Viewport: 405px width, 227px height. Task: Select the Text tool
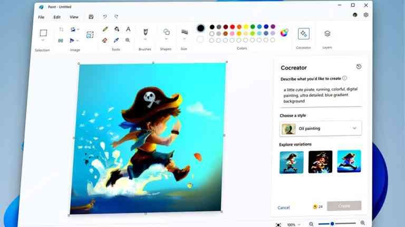click(x=128, y=29)
